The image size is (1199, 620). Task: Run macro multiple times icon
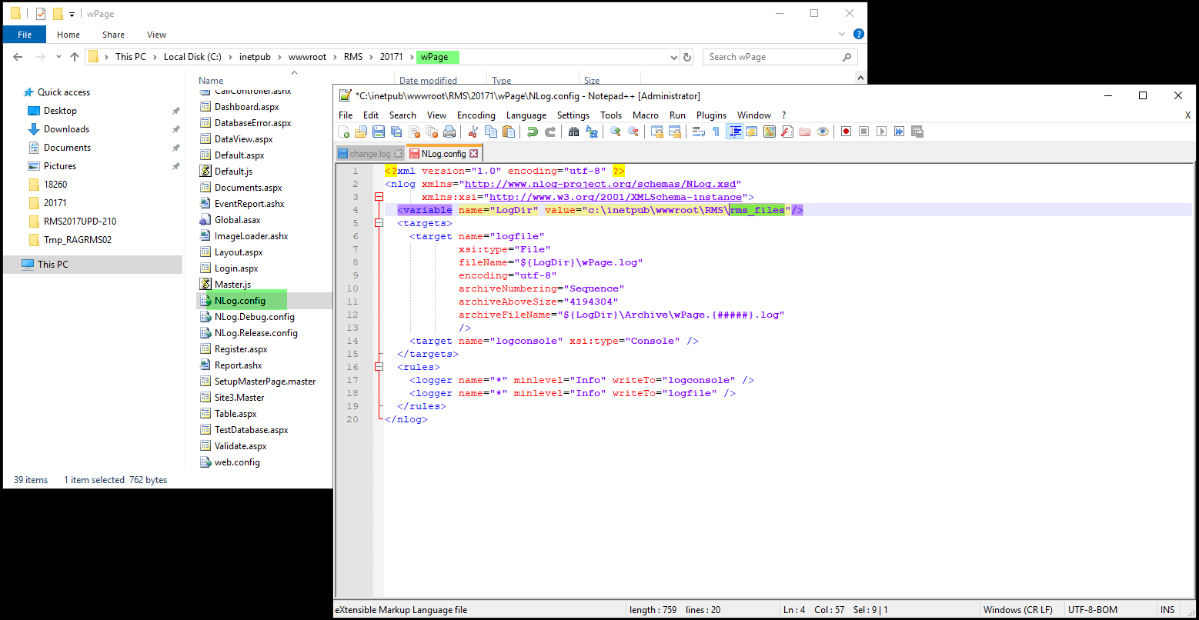click(x=899, y=132)
